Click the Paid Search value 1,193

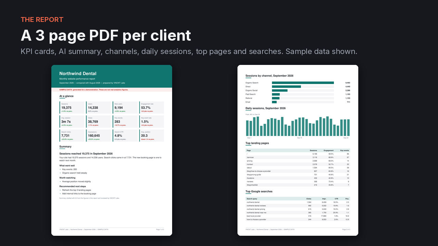click(348, 94)
